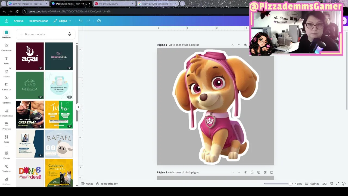
Task: Open the help question mark button
Action: [x=344, y=184]
